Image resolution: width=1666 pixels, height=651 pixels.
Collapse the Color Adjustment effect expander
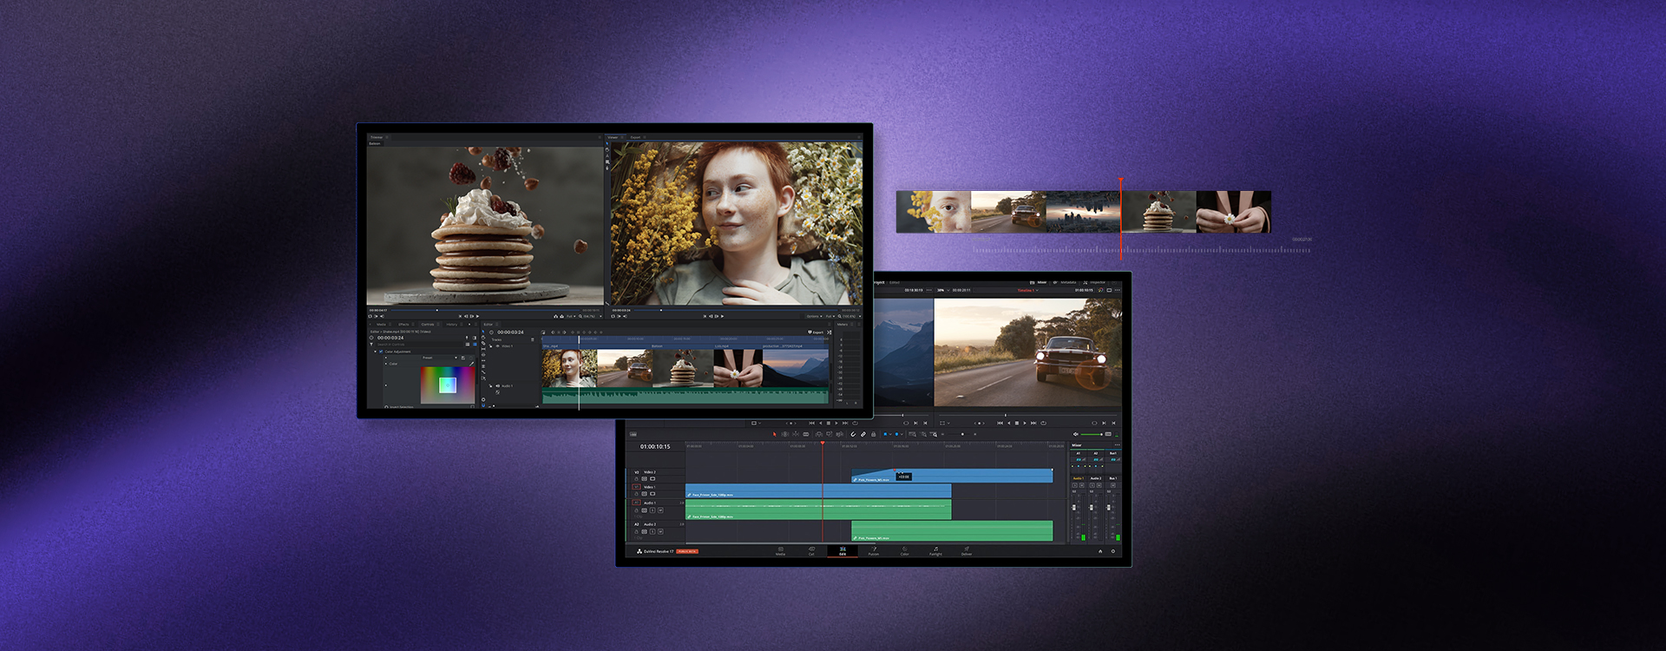(x=375, y=352)
